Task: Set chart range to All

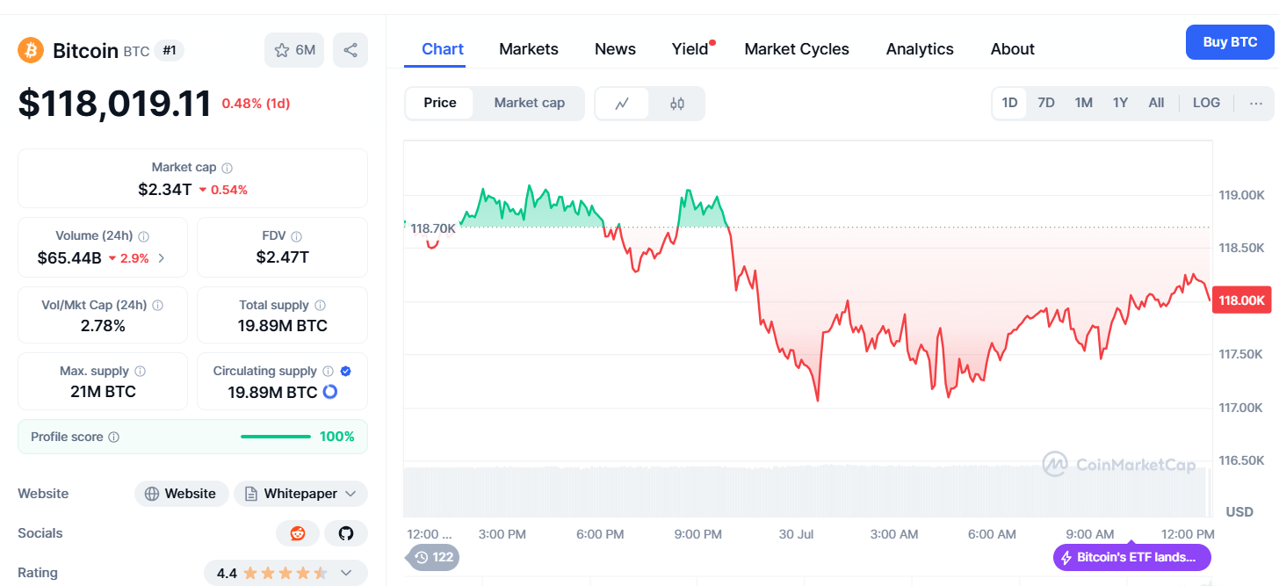Action: (1157, 103)
